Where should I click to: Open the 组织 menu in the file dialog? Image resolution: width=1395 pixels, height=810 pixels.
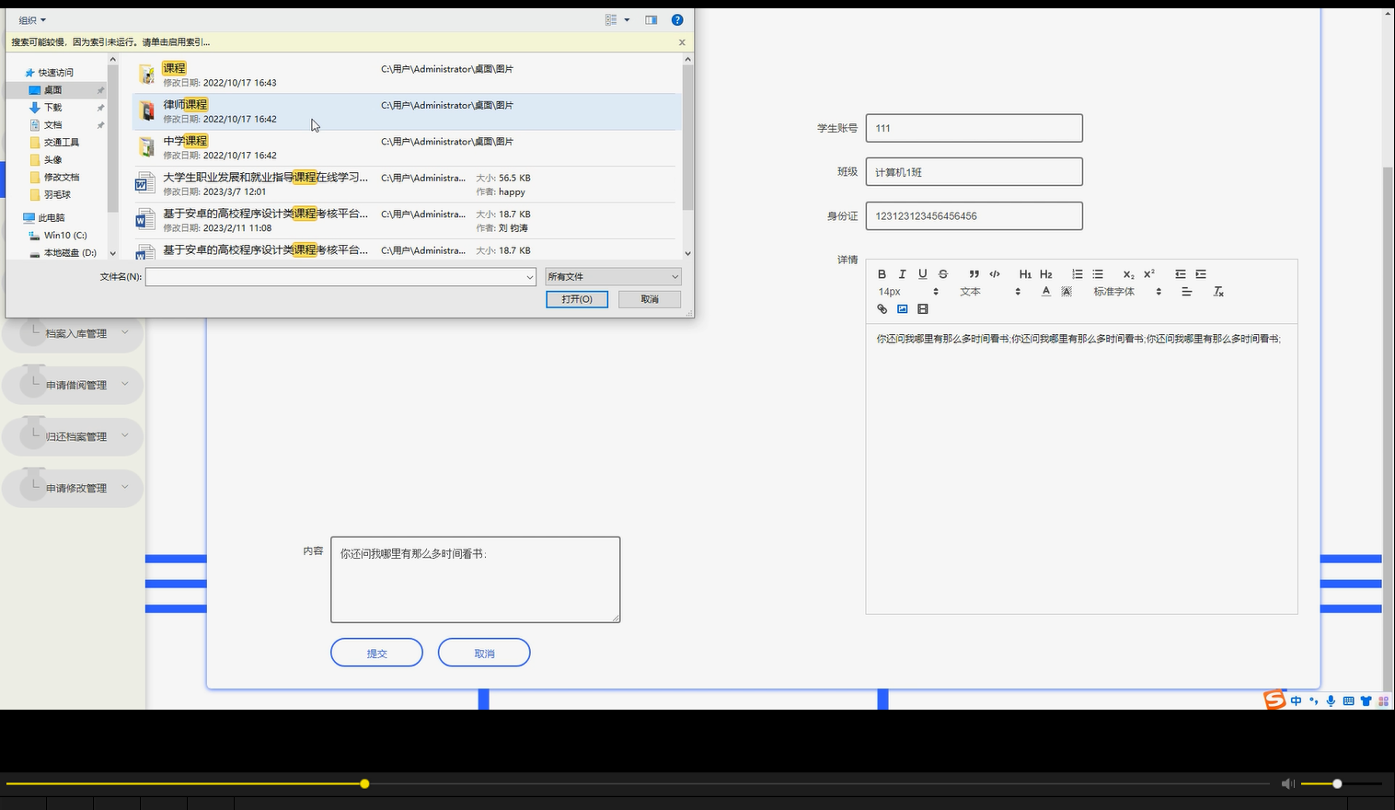(30, 19)
